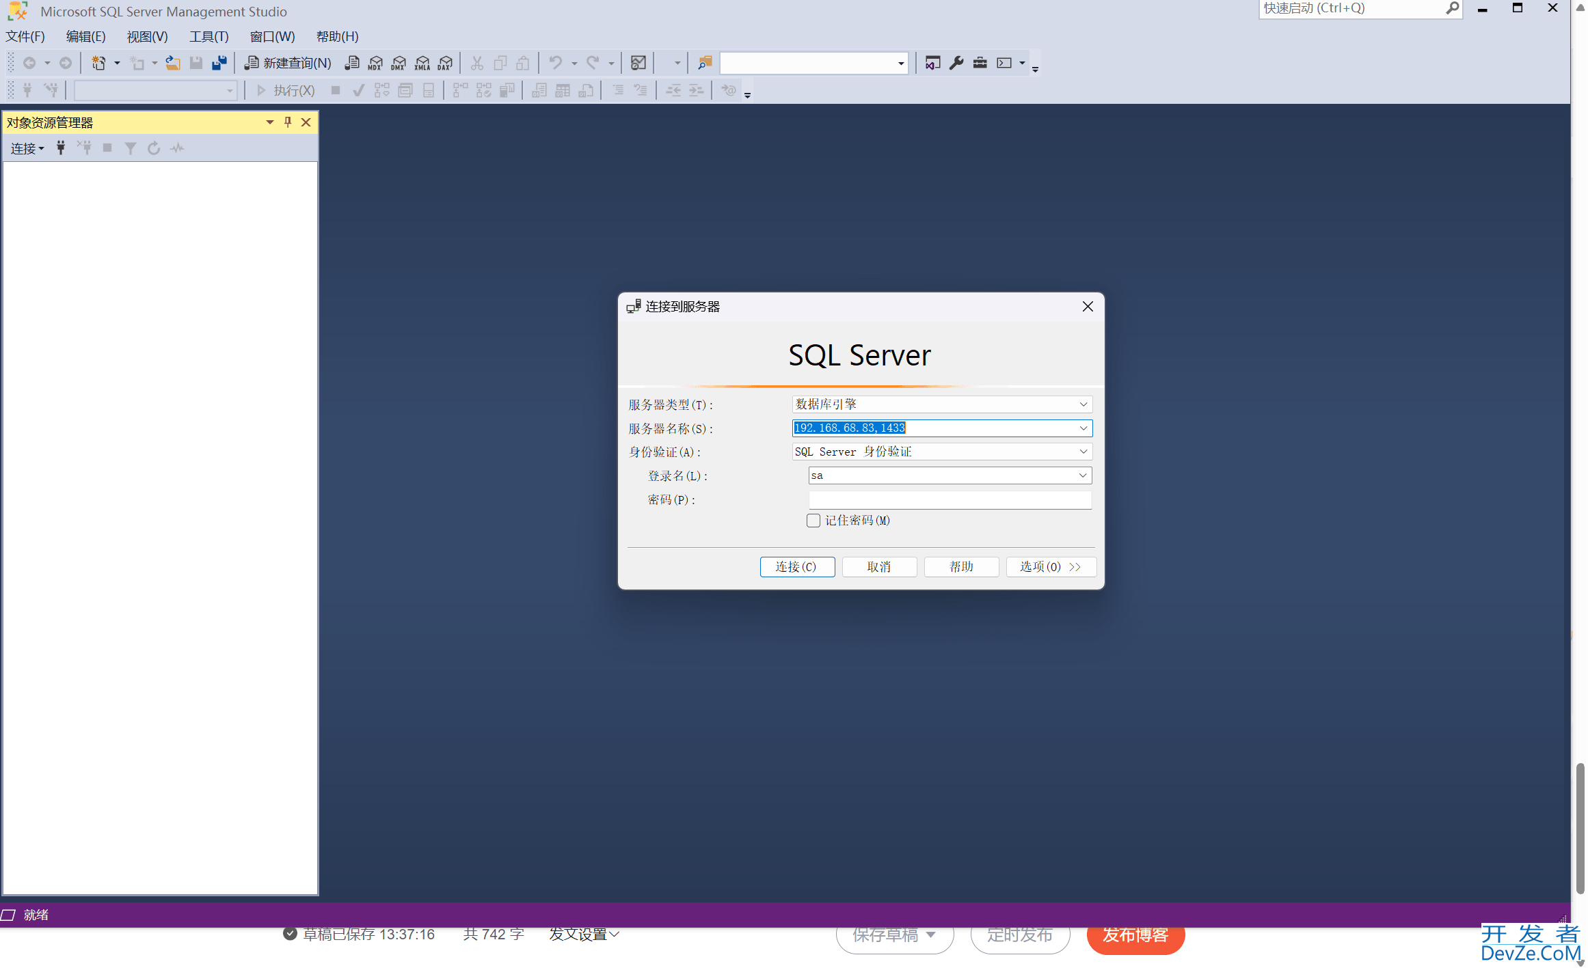Open the Window menu
The height and width of the screenshot is (968, 1588).
point(272,36)
